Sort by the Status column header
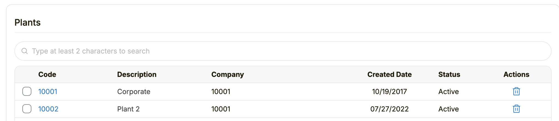 (x=449, y=74)
